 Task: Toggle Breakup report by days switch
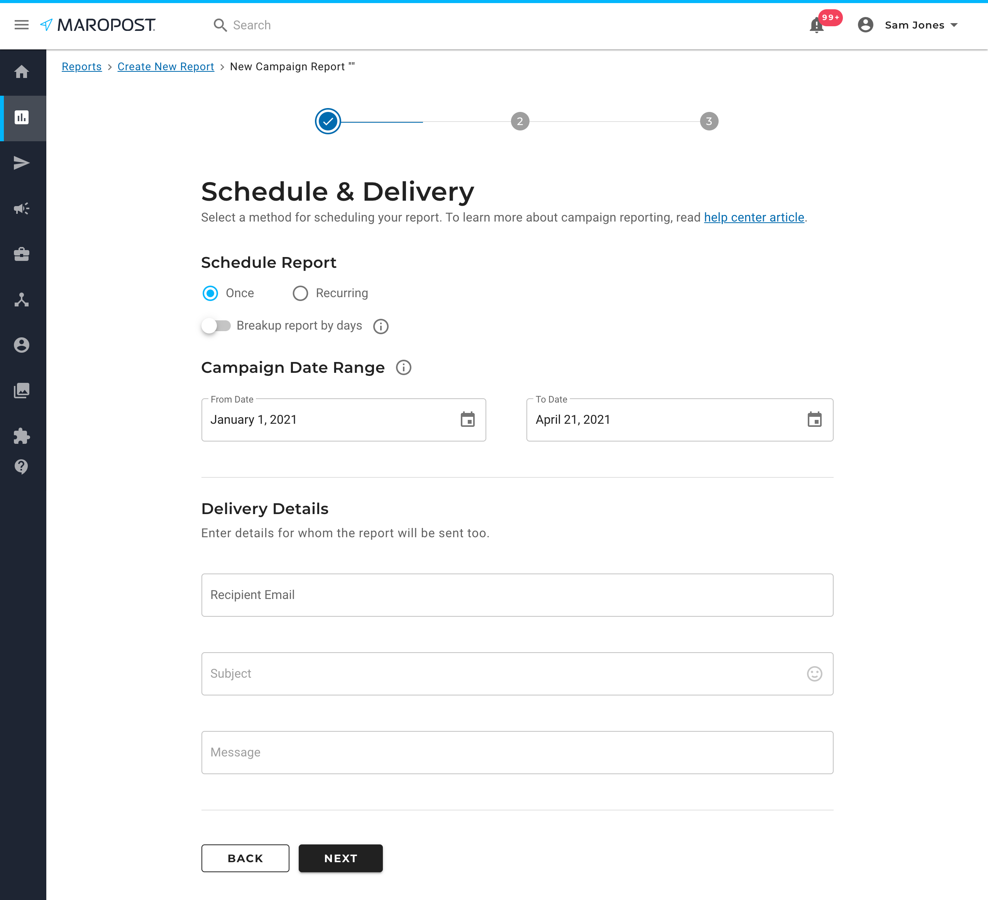coord(216,326)
